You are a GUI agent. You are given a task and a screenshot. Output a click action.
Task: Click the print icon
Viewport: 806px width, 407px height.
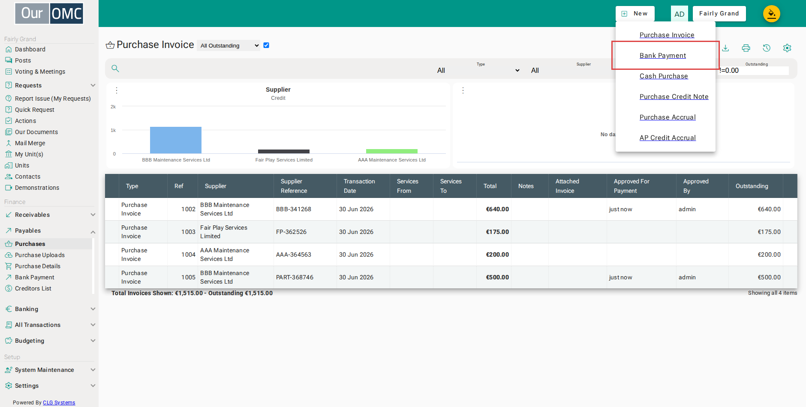[746, 48]
